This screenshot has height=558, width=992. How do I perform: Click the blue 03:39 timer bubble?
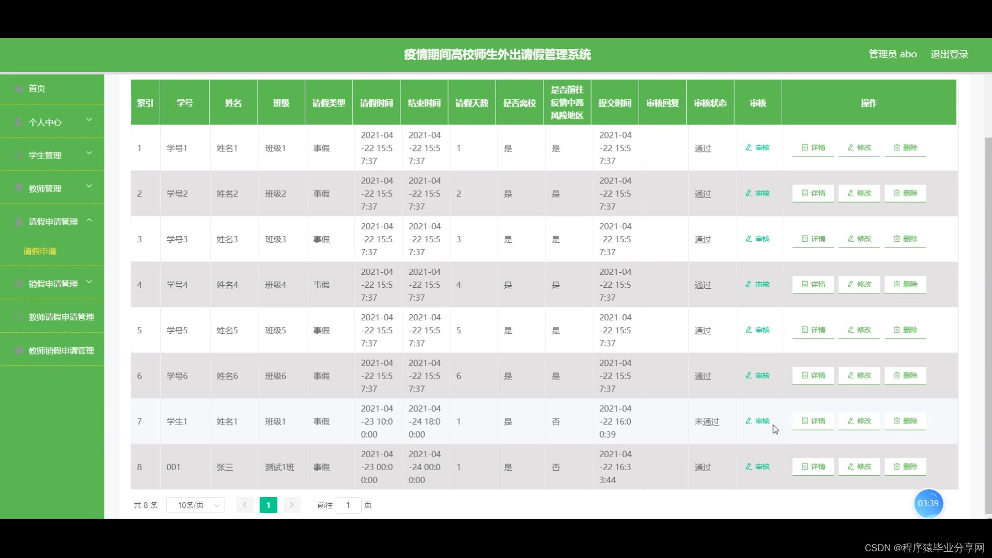(x=928, y=503)
